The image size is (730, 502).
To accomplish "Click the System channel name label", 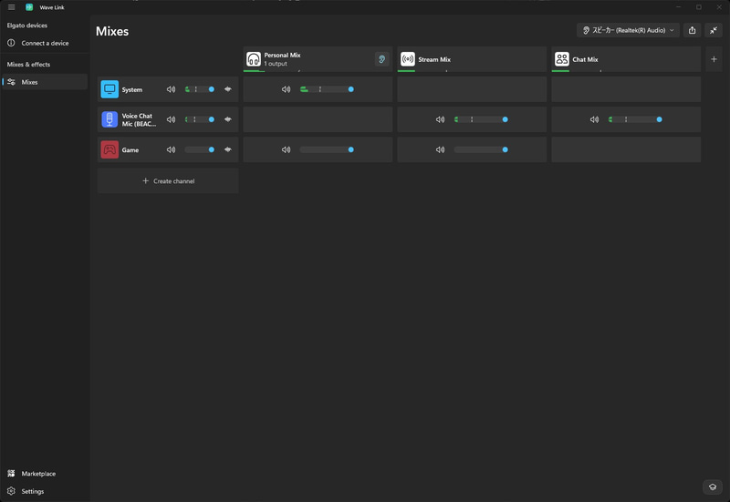I will pos(131,89).
